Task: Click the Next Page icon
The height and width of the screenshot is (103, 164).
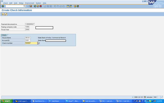Action: (61, 6)
